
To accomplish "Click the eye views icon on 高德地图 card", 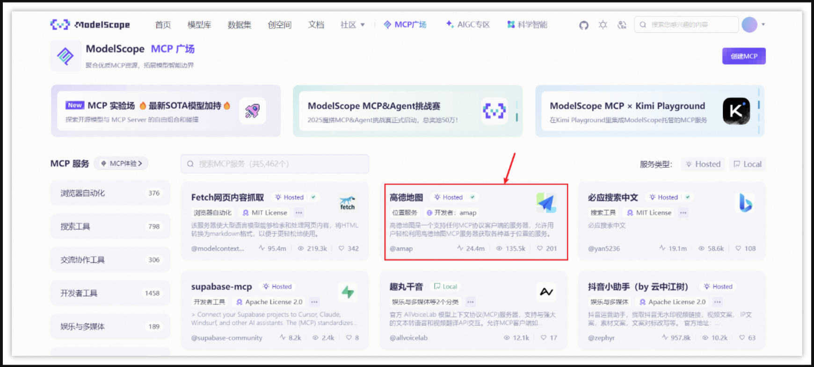I will coord(499,248).
